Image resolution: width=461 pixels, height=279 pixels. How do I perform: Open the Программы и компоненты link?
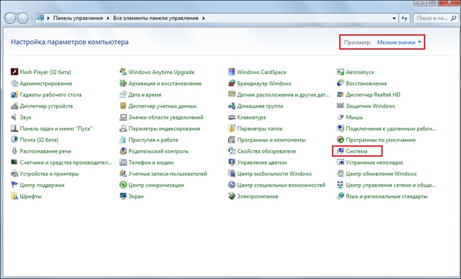271,139
